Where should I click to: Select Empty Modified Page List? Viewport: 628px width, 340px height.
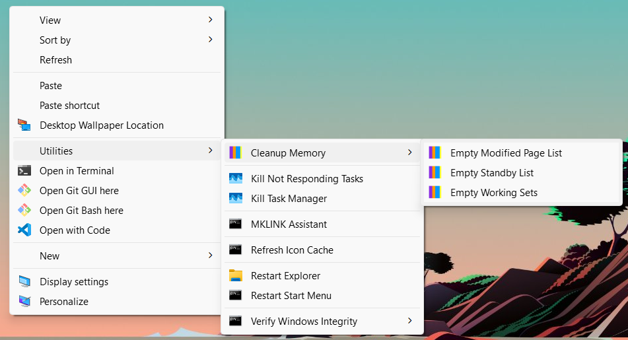pyautogui.click(x=506, y=153)
